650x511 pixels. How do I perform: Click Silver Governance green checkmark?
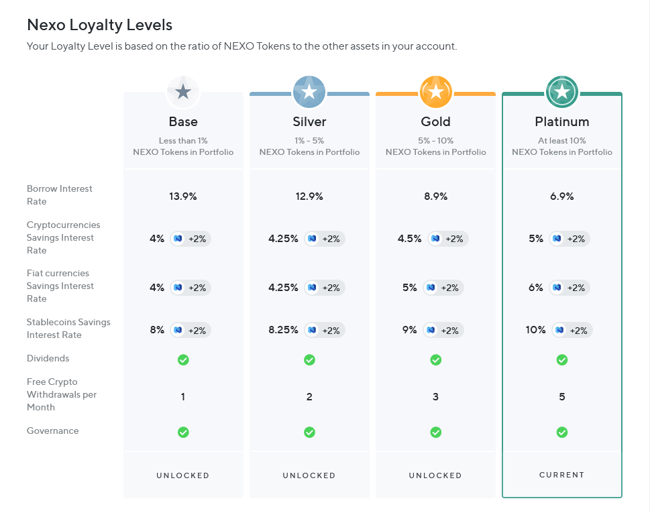[x=309, y=433]
